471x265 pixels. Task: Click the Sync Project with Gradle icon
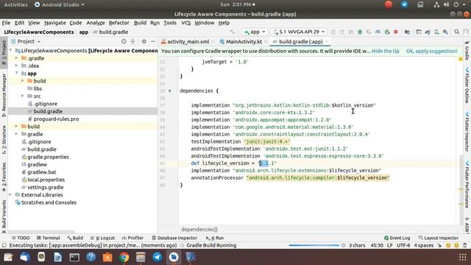click(x=428, y=32)
